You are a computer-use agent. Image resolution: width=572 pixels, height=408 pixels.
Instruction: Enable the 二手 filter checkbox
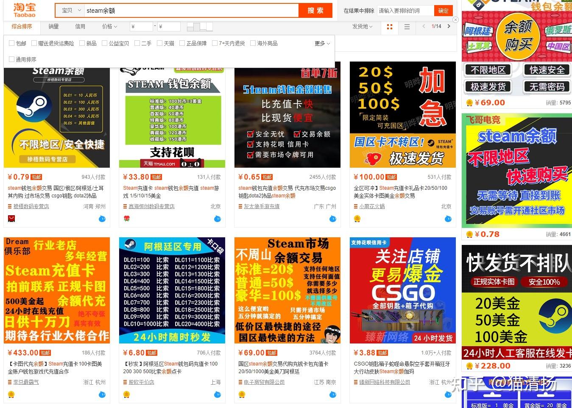coord(137,43)
